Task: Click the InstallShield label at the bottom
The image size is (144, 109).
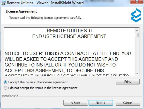Action: (x=10, y=96)
